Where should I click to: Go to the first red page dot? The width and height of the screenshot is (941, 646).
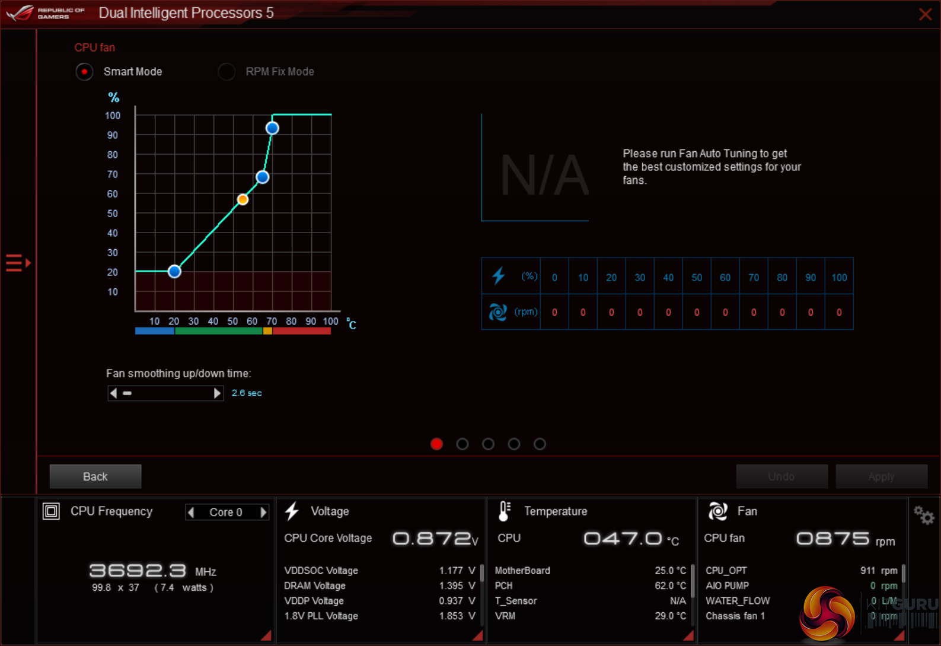tap(436, 444)
